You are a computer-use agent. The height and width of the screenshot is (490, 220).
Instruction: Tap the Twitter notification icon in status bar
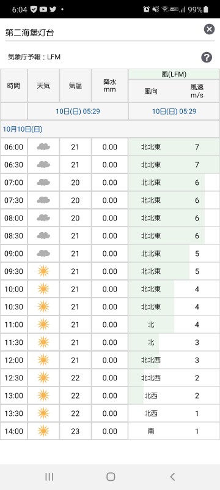pos(53,9)
